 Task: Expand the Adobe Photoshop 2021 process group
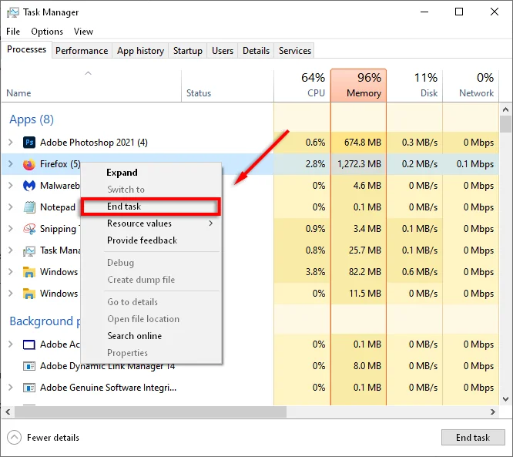(x=11, y=143)
